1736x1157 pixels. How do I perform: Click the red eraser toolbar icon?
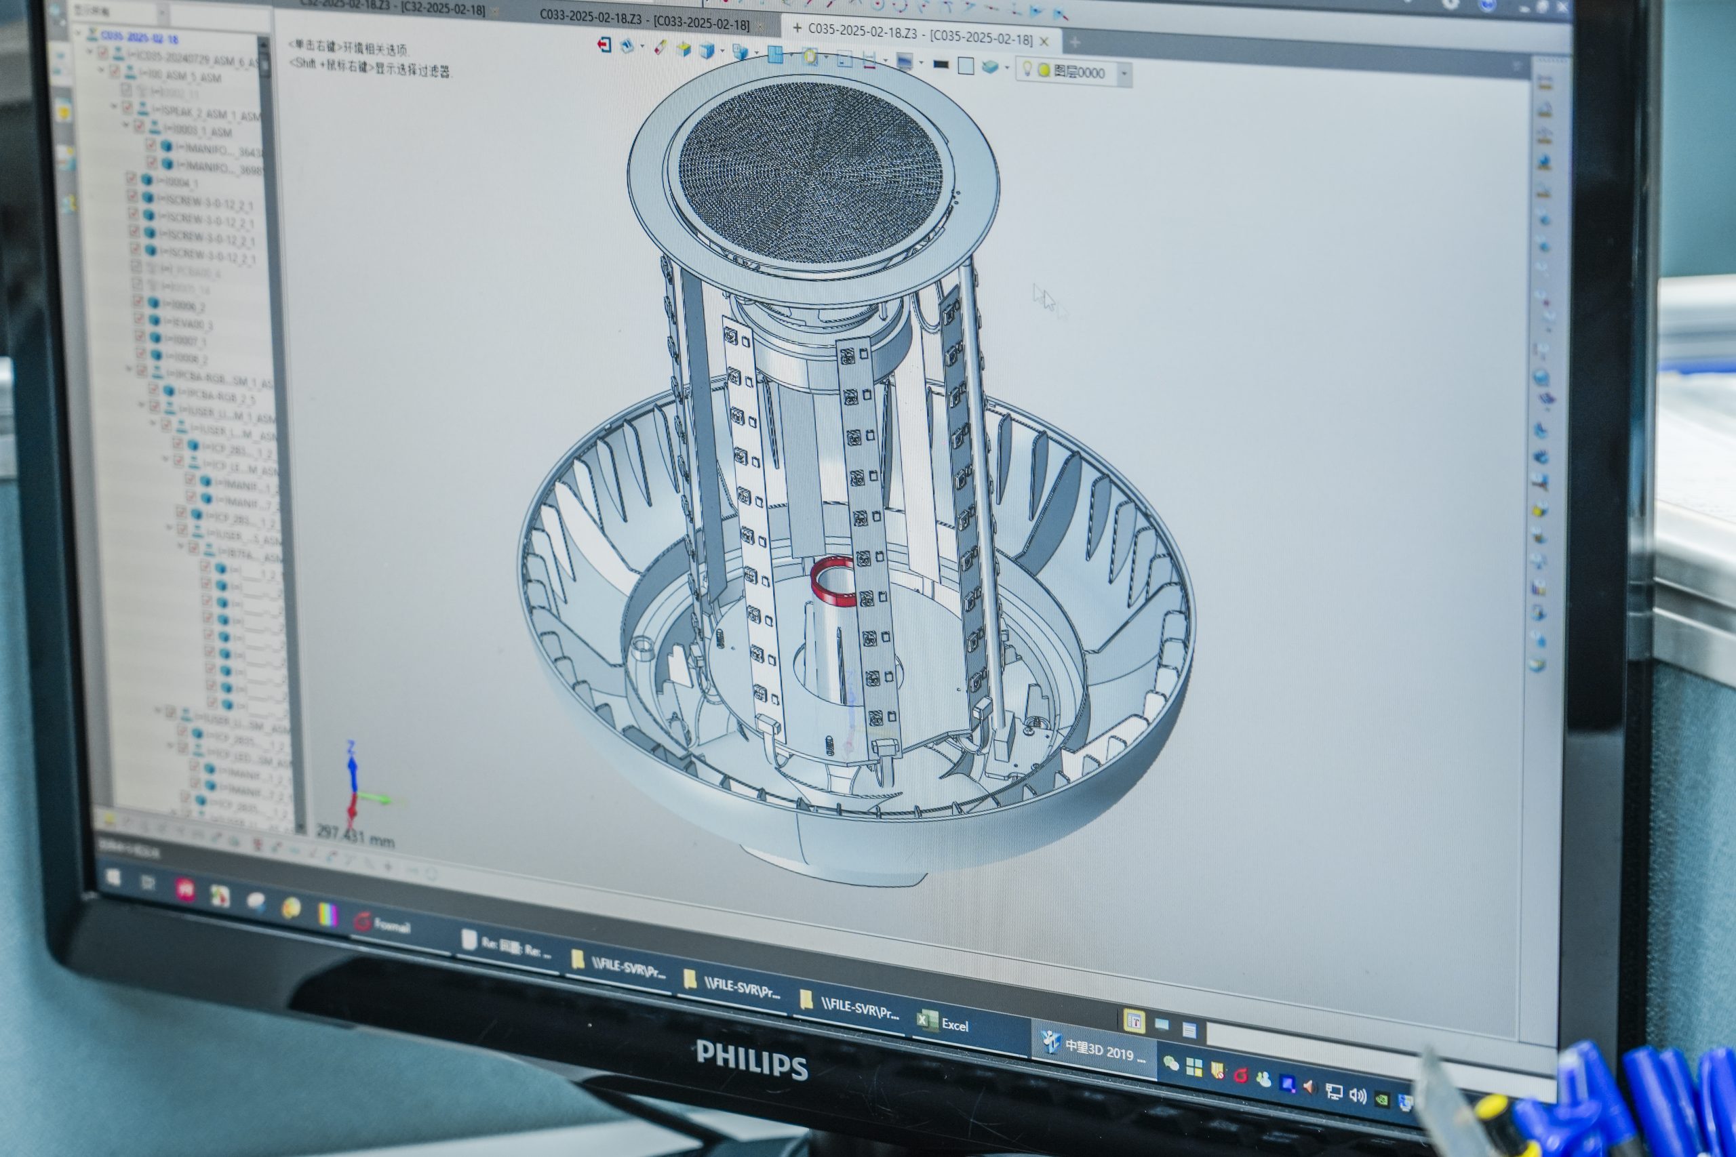click(660, 47)
